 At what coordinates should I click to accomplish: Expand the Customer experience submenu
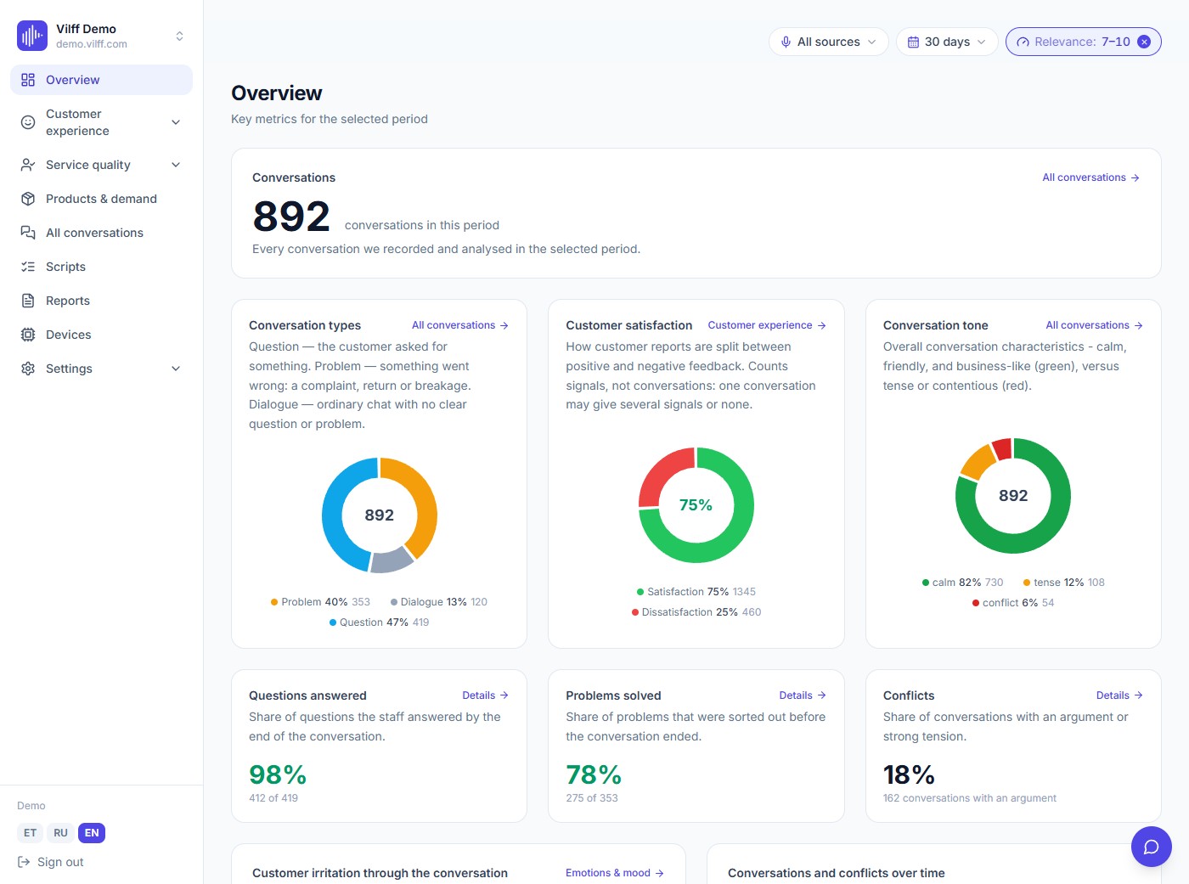click(176, 122)
